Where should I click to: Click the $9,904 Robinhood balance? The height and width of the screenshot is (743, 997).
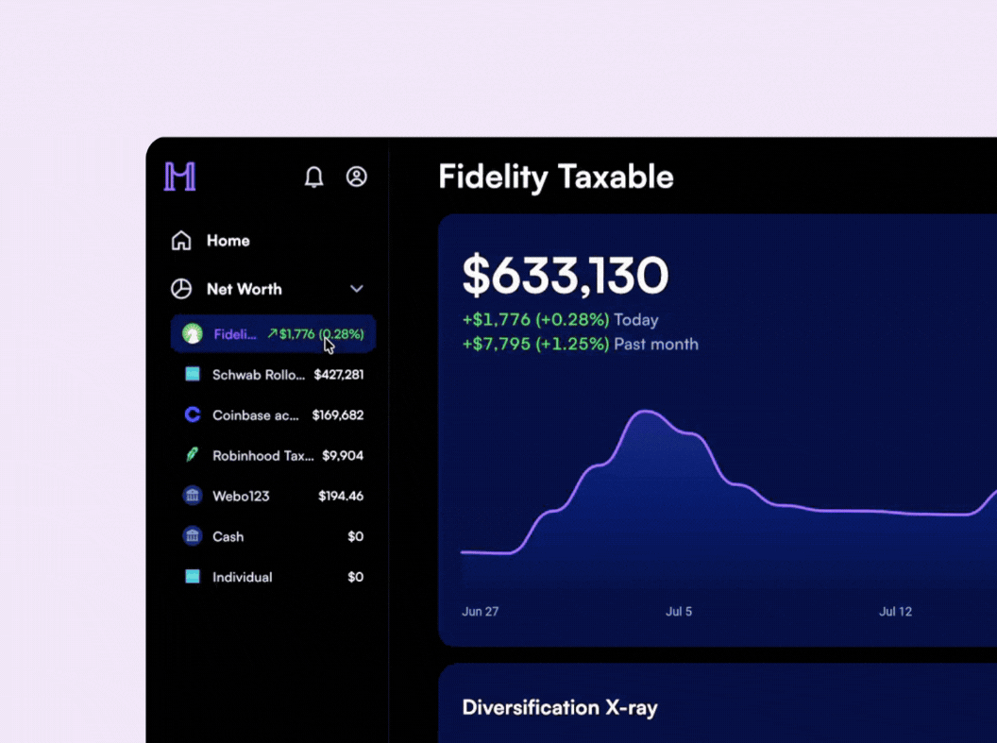click(x=343, y=456)
